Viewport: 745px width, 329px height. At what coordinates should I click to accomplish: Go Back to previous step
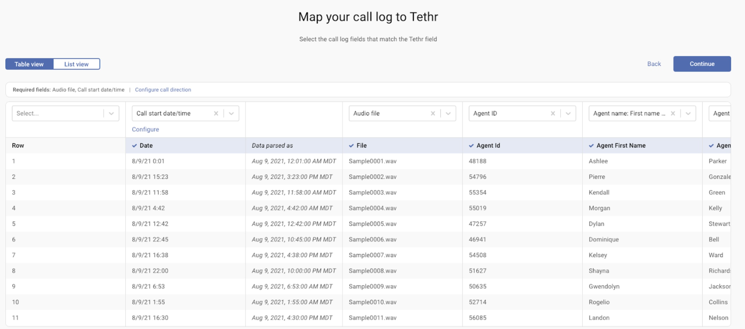654,64
